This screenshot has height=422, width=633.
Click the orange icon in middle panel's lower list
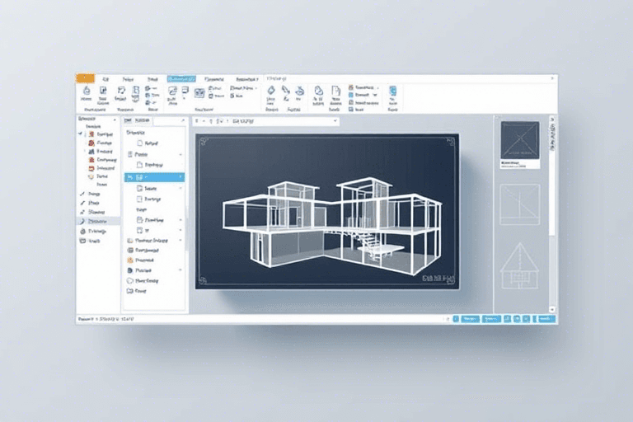[x=129, y=260]
